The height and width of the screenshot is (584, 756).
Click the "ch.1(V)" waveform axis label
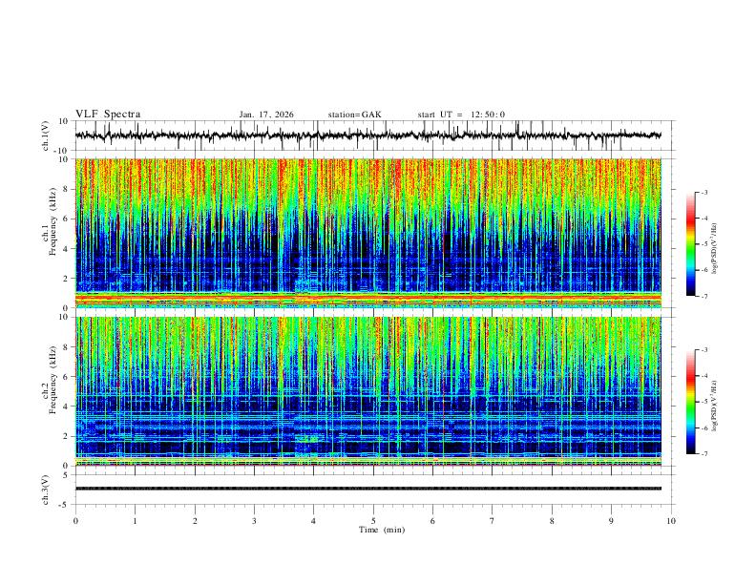click(x=46, y=136)
